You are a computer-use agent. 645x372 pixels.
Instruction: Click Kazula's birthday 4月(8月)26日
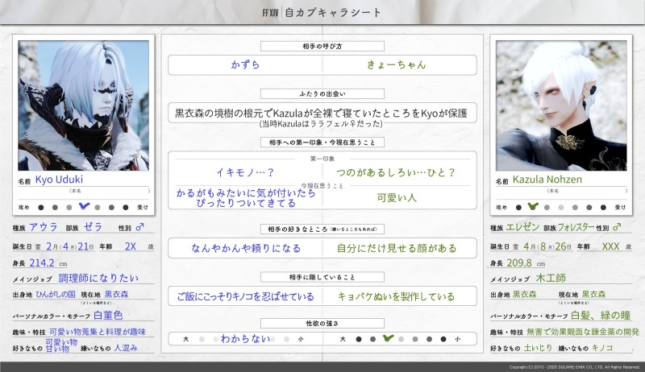(547, 246)
